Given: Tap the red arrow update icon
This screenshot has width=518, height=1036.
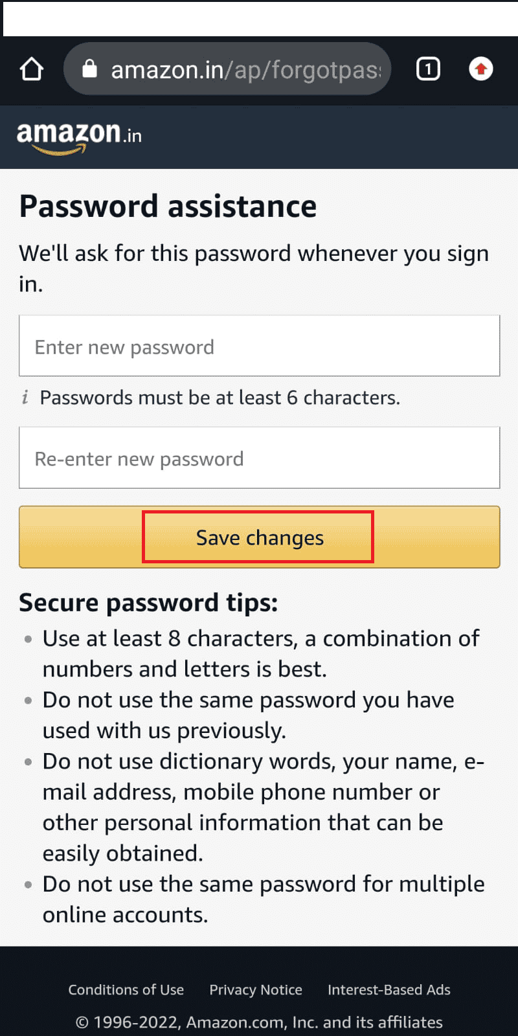Looking at the screenshot, I should [x=480, y=69].
